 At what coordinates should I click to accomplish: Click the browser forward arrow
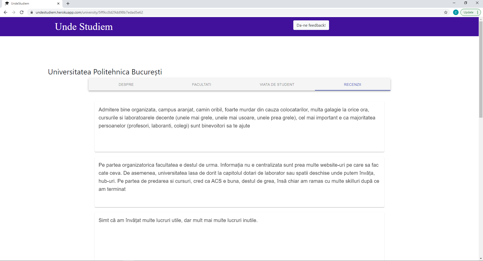[14, 12]
